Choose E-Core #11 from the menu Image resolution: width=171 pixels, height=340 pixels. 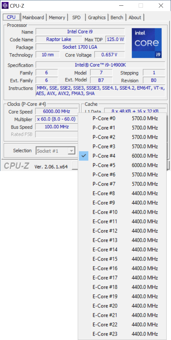click(122, 221)
